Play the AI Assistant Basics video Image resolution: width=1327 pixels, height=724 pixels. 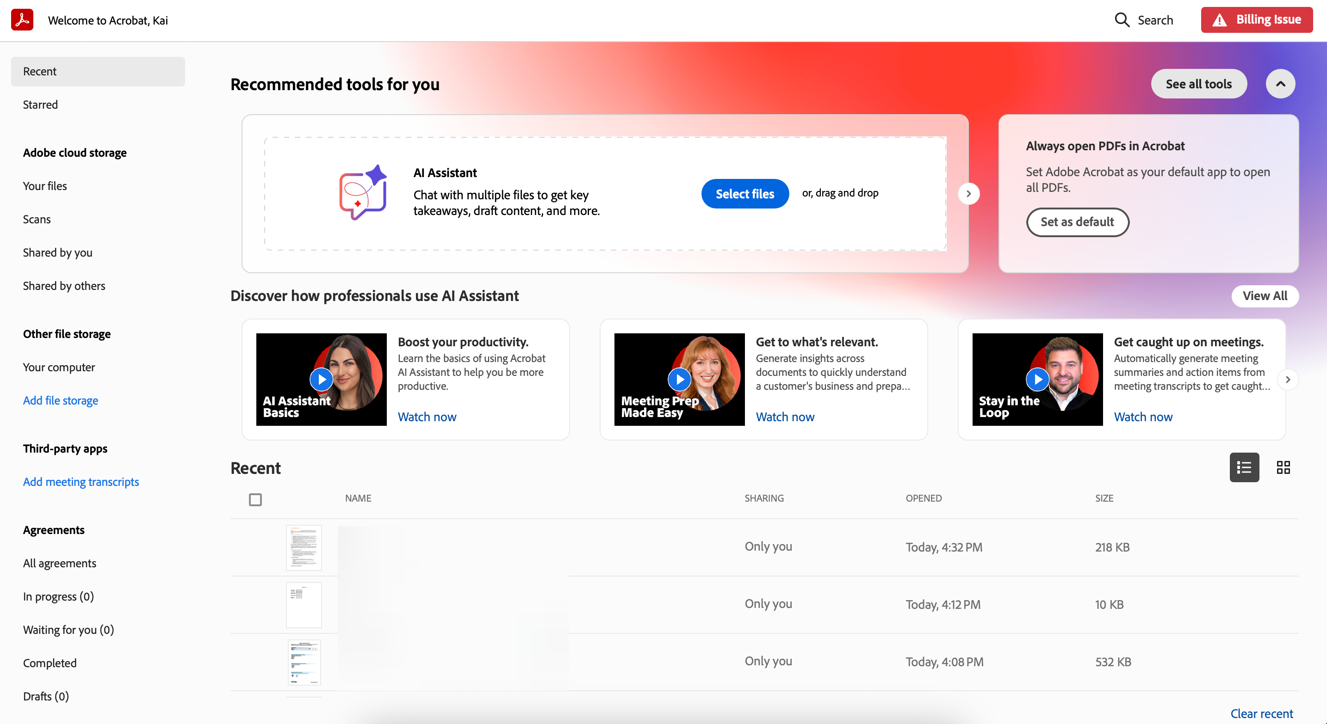321,379
